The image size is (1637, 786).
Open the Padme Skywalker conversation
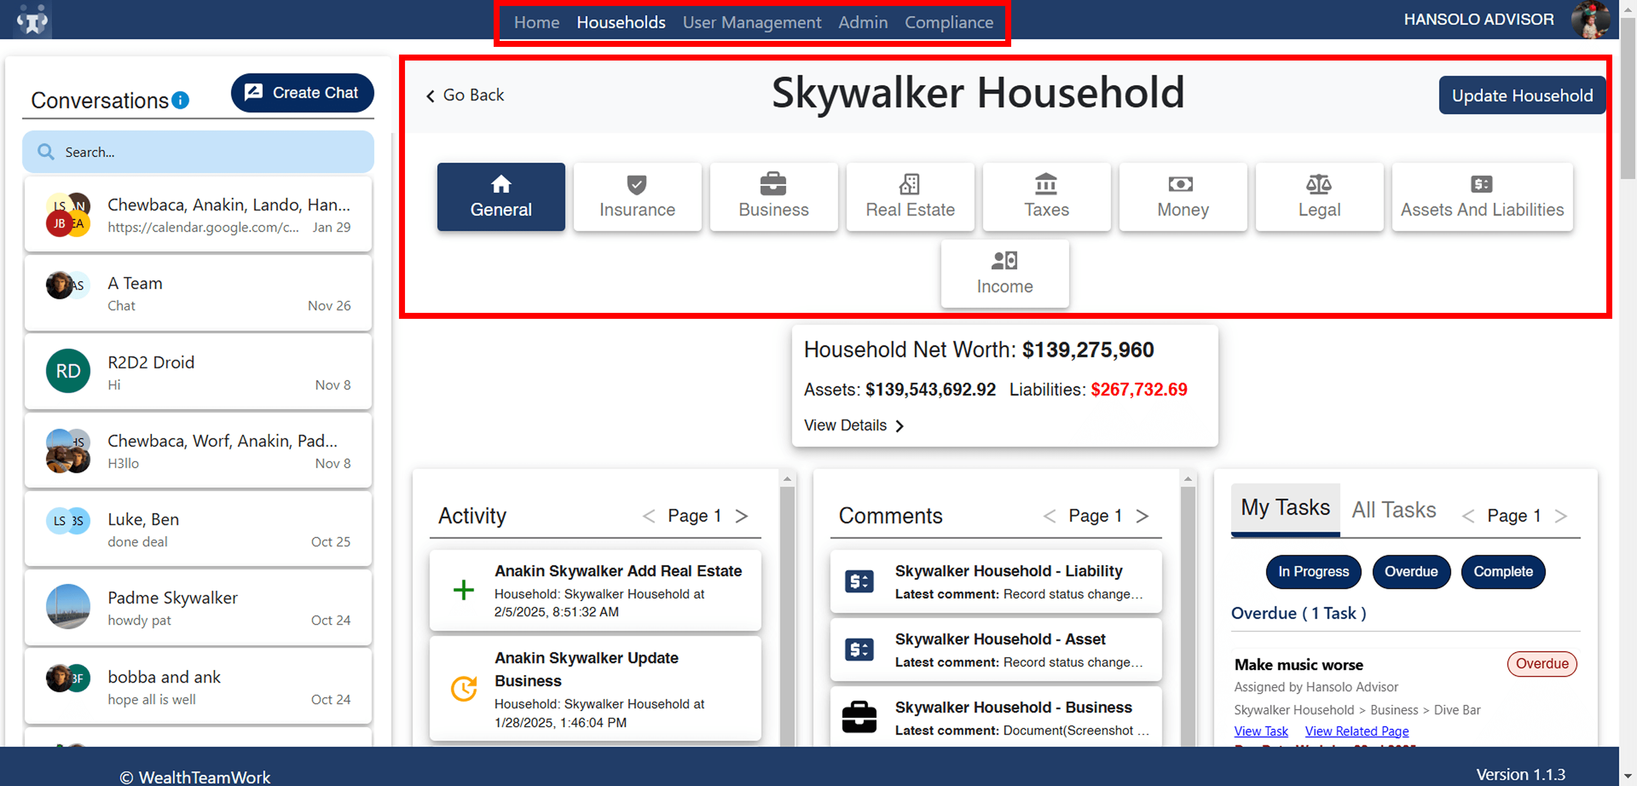[x=198, y=607]
